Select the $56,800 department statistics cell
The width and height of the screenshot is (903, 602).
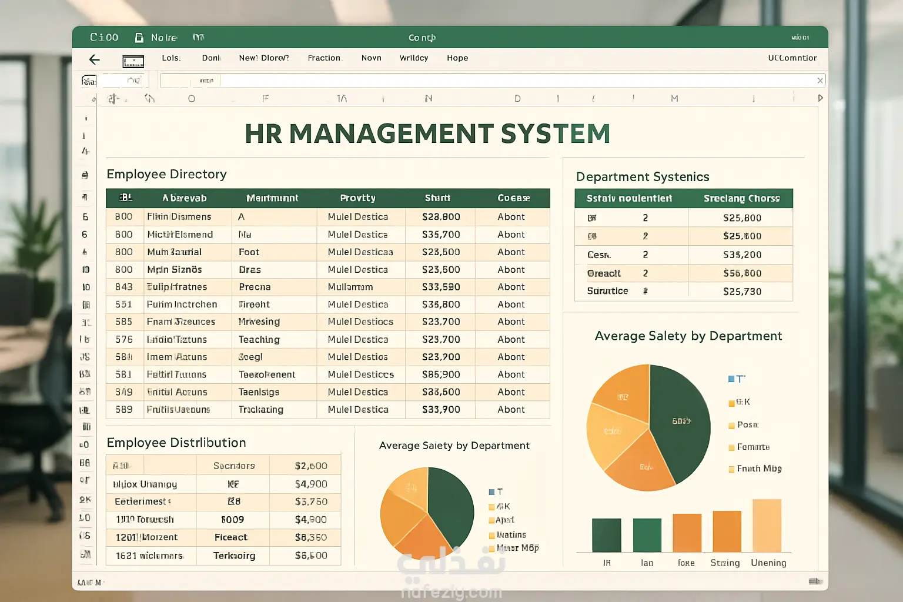pos(741,273)
